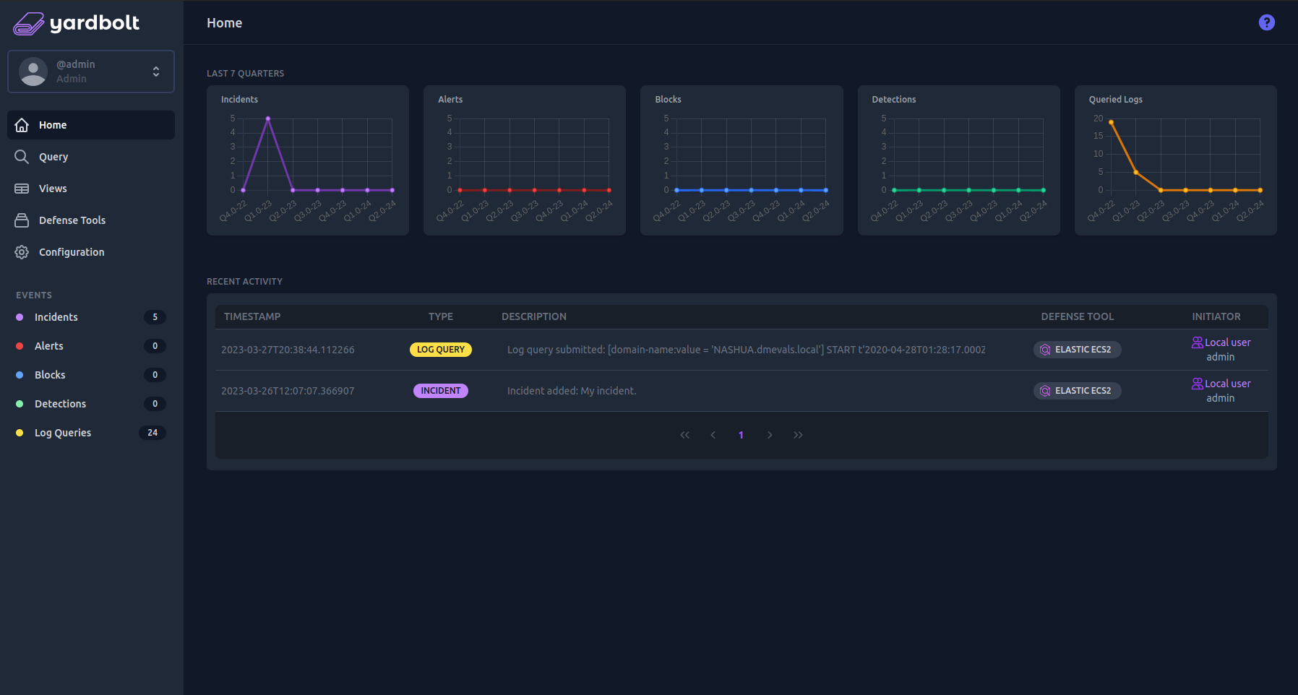1298x695 pixels.
Task: Sort by INITIATOR column header
Action: (1216, 316)
